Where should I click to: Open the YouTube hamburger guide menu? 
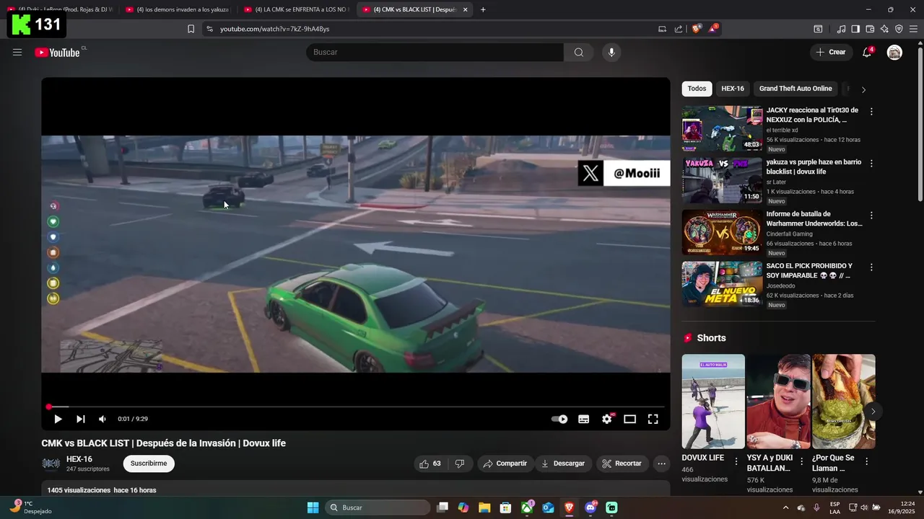pyautogui.click(x=17, y=52)
